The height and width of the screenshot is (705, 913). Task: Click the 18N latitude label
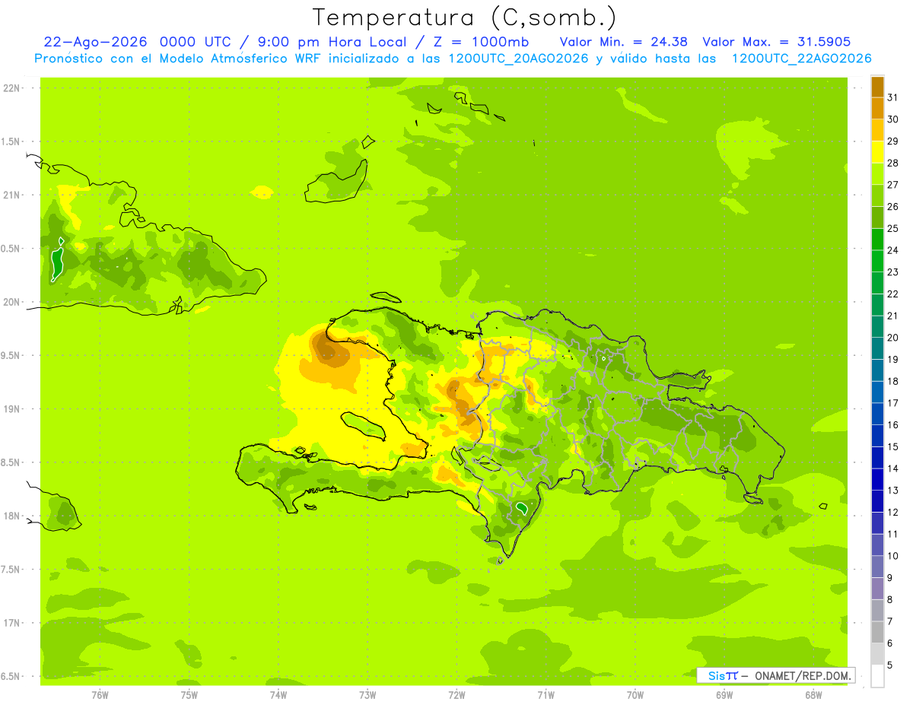tap(11, 516)
